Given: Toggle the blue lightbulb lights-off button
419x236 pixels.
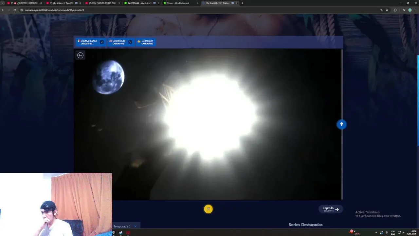Looking at the screenshot, I should pos(341,124).
